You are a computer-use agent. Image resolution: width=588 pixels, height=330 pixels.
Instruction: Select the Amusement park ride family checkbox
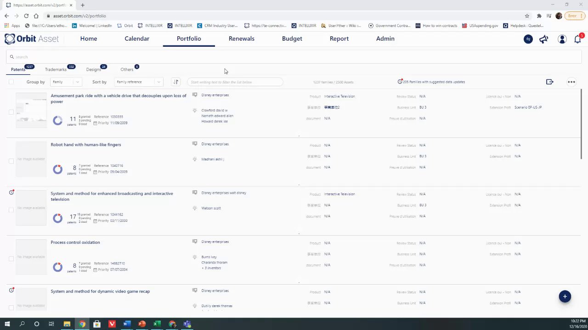click(11, 112)
